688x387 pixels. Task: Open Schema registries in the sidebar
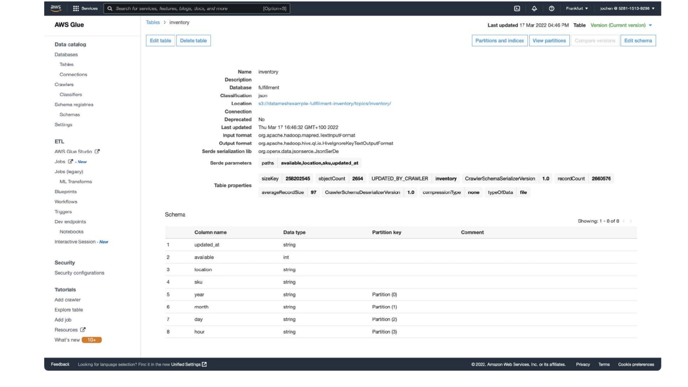click(x=74, y=104)
